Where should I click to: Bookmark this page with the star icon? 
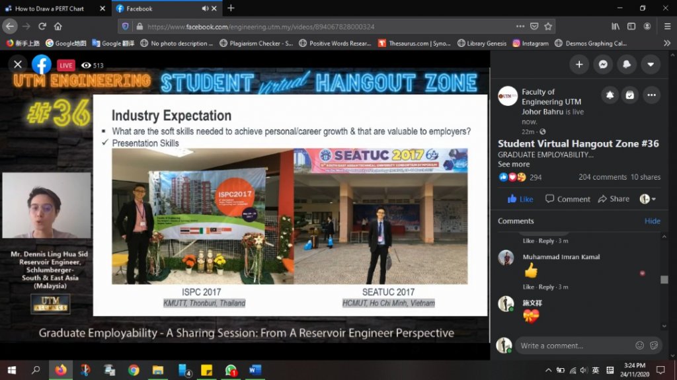tap(548, 26)
